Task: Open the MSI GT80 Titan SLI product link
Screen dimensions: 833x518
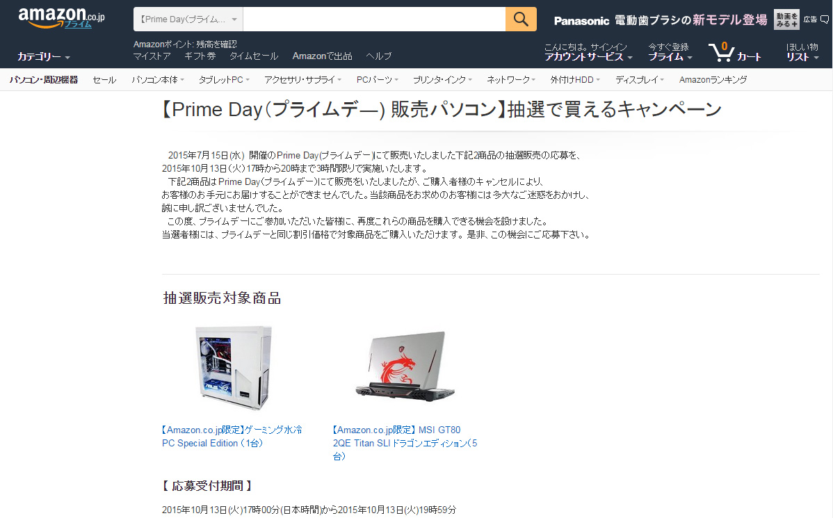Action: click(x=405, y=443)
